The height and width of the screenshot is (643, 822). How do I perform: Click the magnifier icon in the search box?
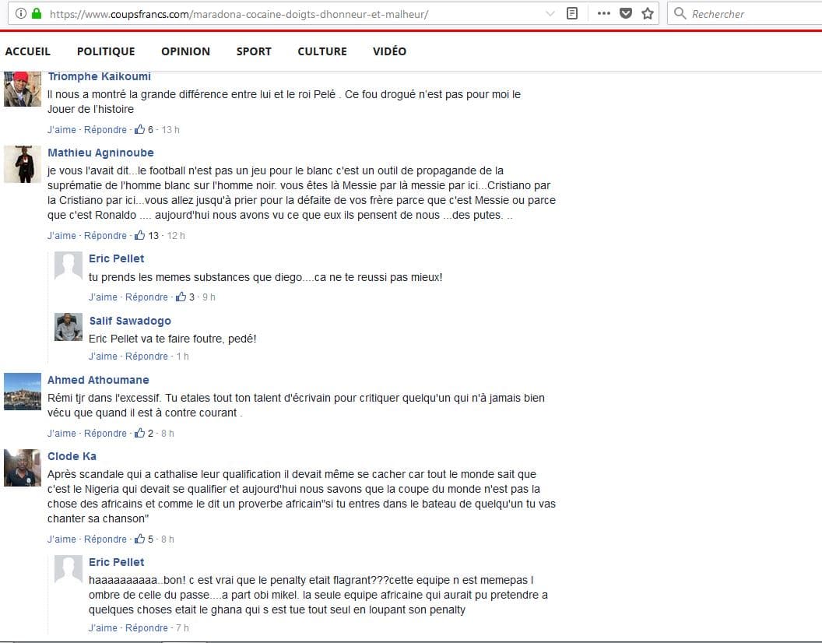pyautogui.click(x=680, y=14)
